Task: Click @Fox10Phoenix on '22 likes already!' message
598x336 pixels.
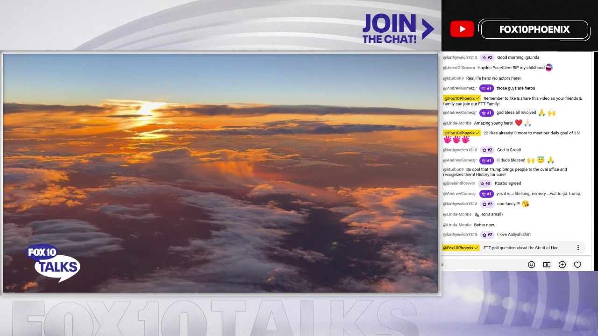Action: [462, 133]
